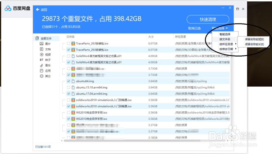This screenshot has height=154, width=272.
Task: Select 保留名称较长的 option
Action: [x=254, y=44]
